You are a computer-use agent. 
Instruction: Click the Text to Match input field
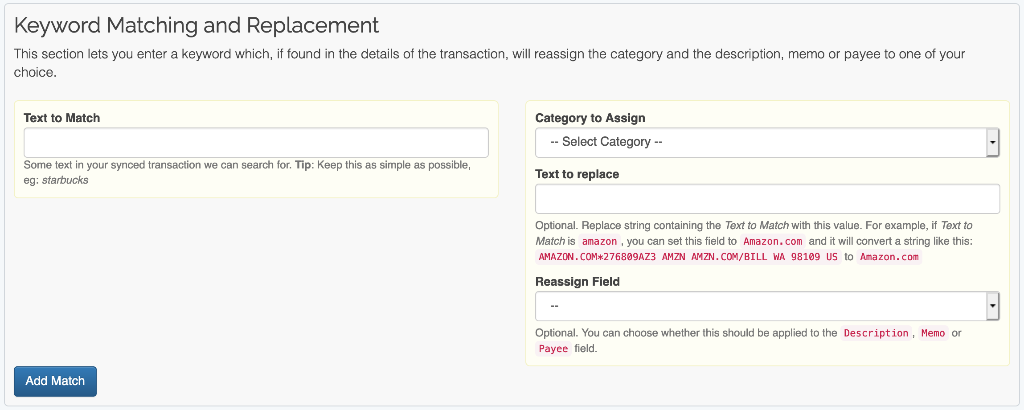click(256, 143)
